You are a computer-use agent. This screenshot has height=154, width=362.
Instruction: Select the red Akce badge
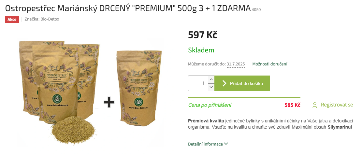(x=12, y=19)
